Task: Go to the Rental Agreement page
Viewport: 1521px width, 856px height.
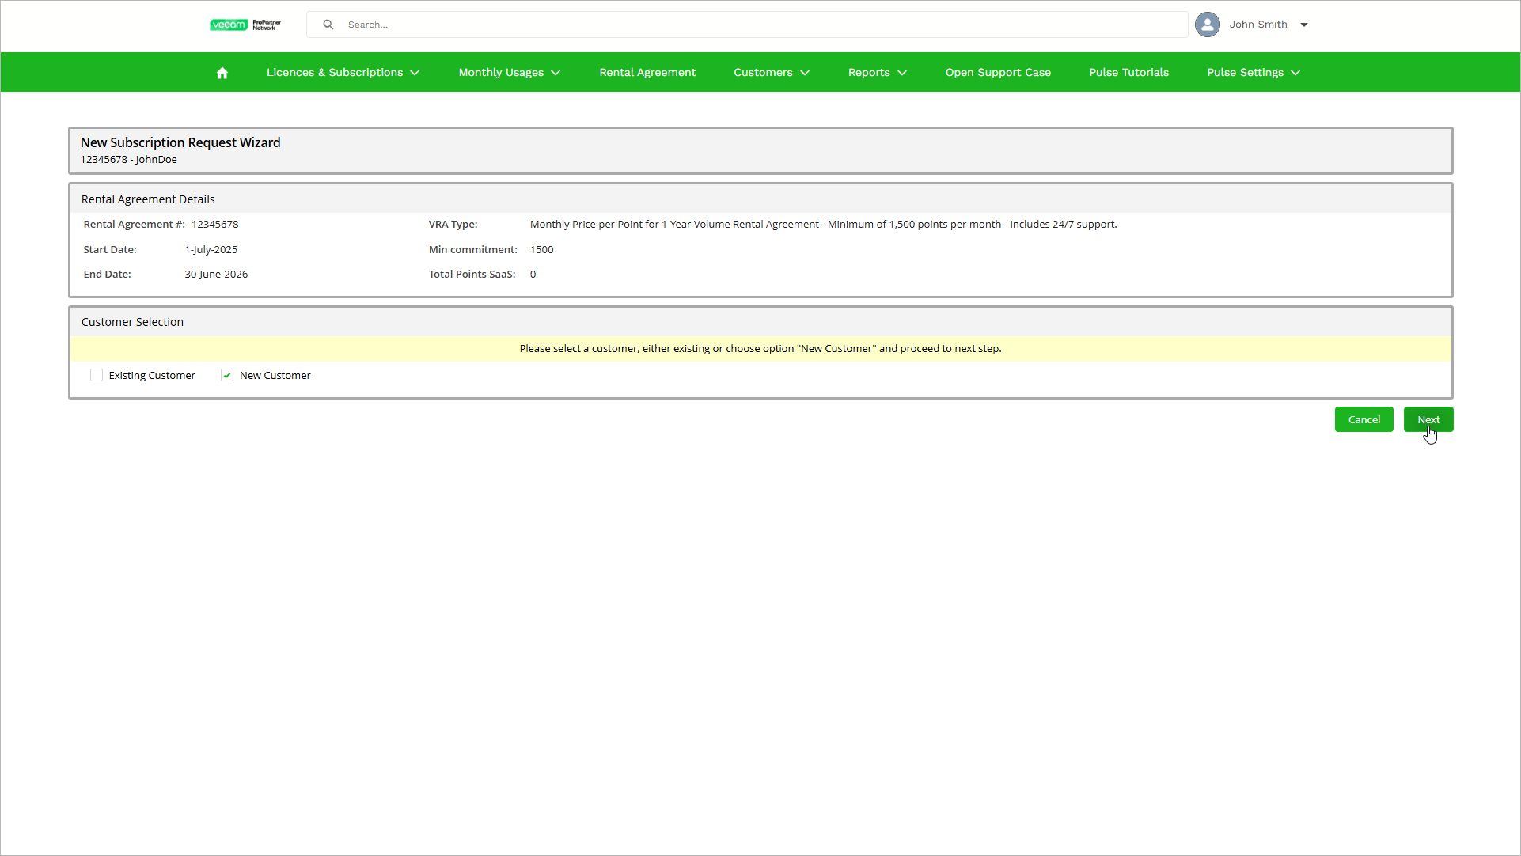Action: click(647, 72)
